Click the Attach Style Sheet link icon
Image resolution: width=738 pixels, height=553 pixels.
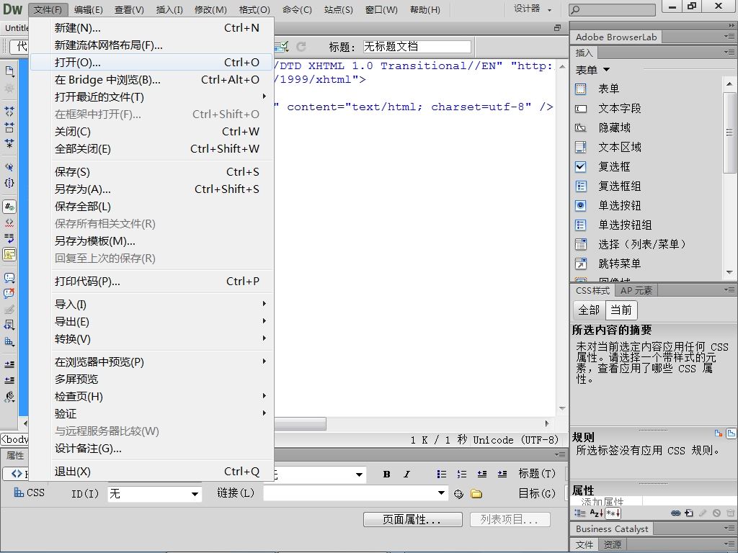pyautogui.click(x=675, y=513)
